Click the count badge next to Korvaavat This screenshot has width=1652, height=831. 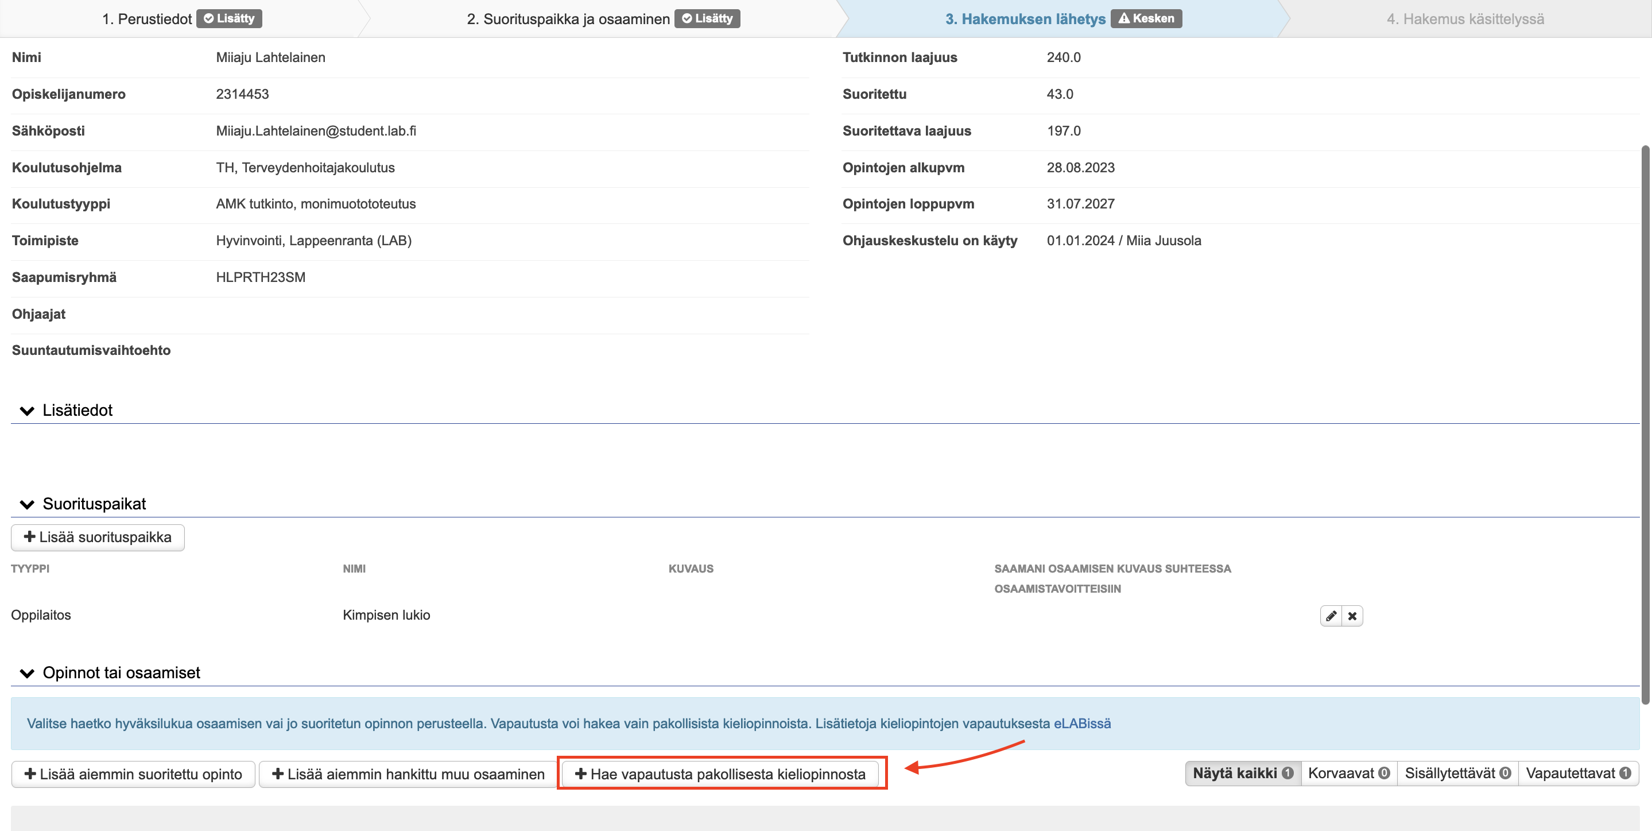(x=1384, y=773)
